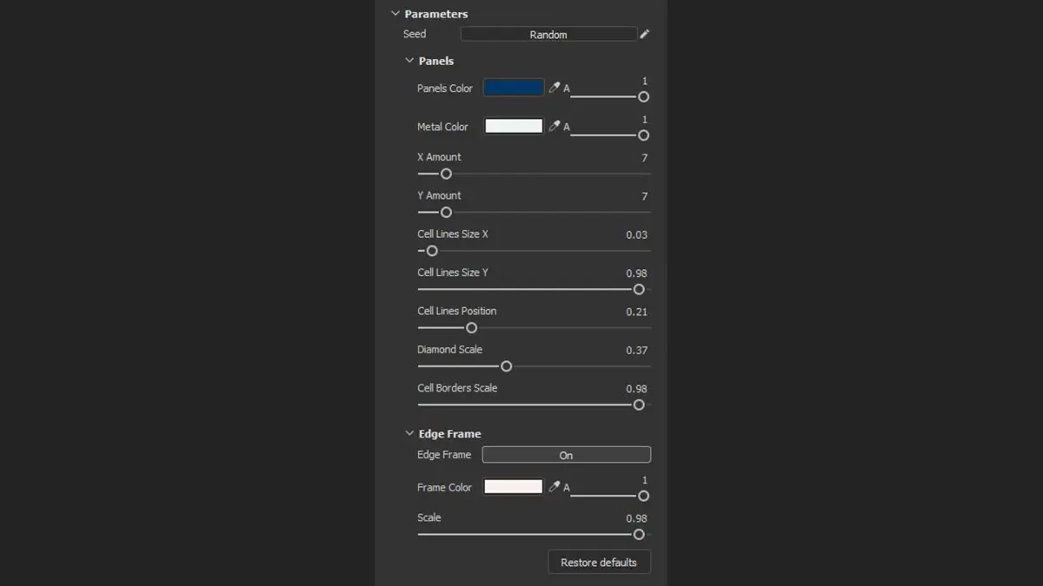
Task: Open the Panels Color blue swatch
Action: click(x=513, y=88)
